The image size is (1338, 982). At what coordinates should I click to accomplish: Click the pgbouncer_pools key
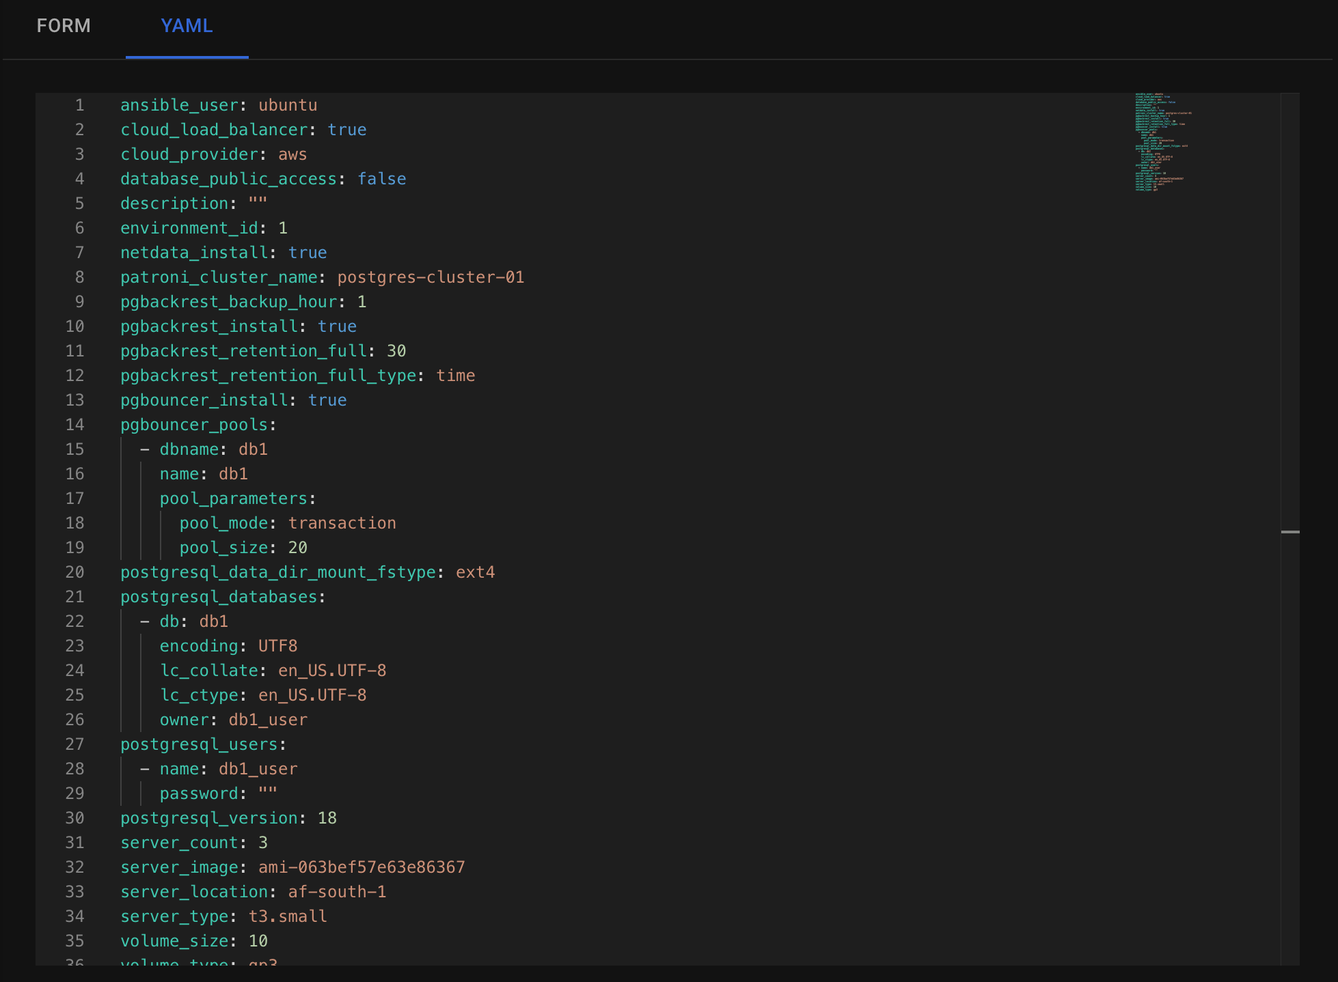[x=194, y=425]
